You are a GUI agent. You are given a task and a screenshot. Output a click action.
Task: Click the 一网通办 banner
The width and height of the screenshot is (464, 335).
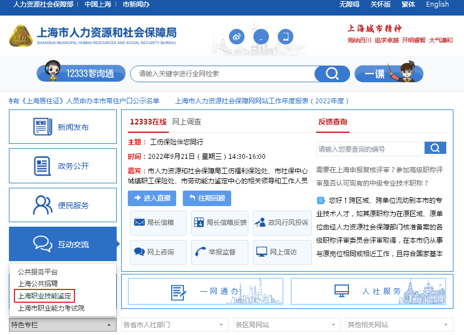[206, 291]
